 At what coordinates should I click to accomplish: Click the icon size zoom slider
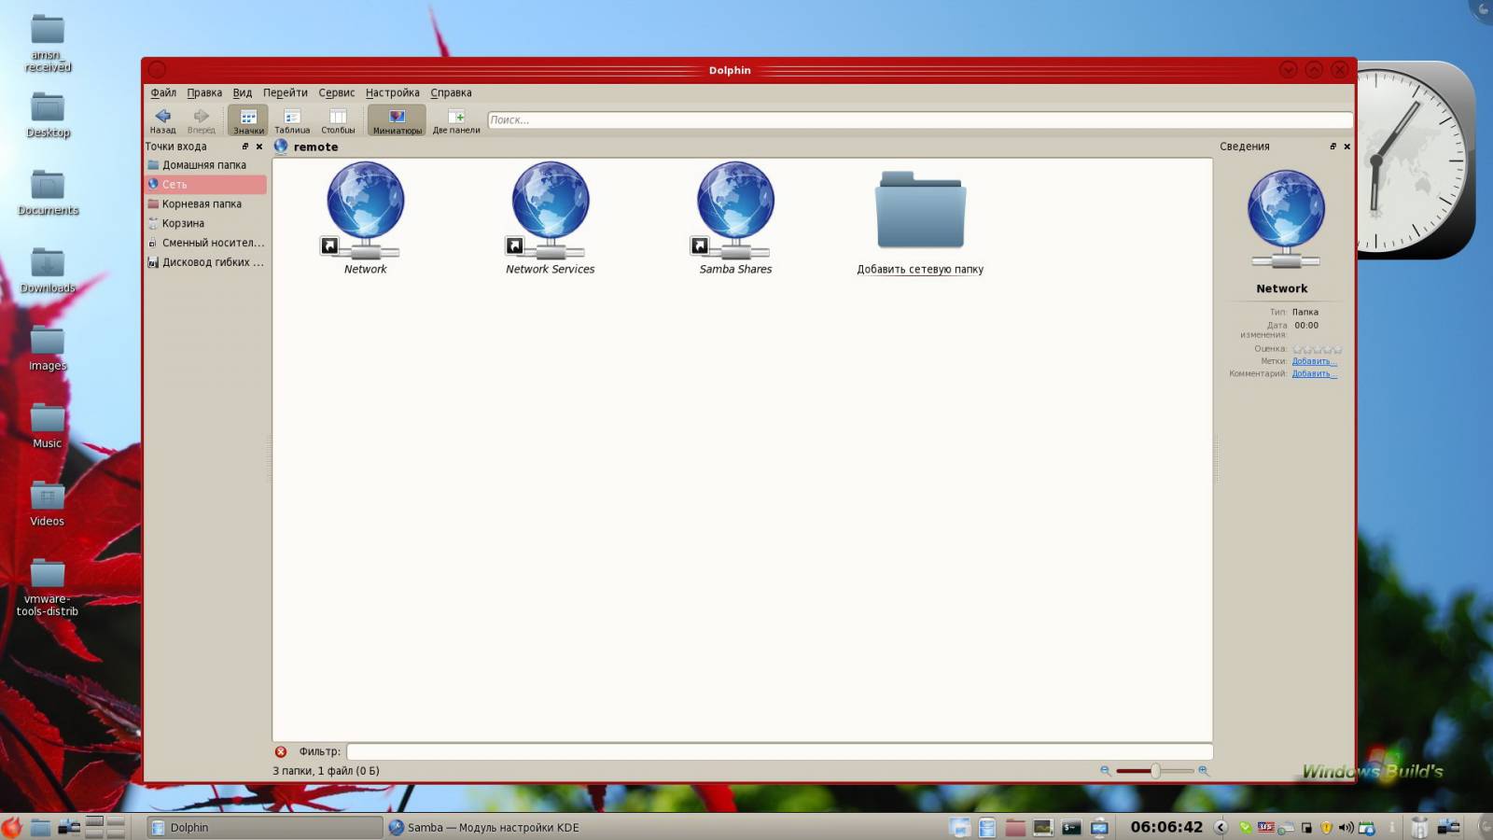1154,771
